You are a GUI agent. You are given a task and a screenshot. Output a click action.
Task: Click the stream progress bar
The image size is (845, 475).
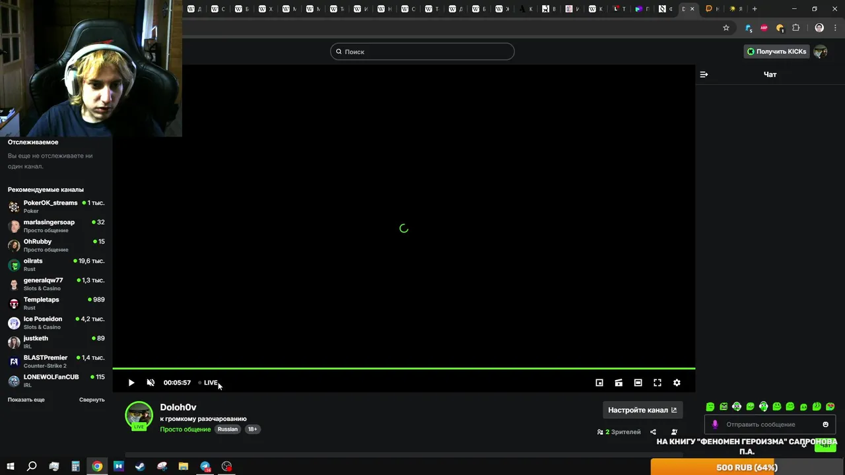pos(404,368)
